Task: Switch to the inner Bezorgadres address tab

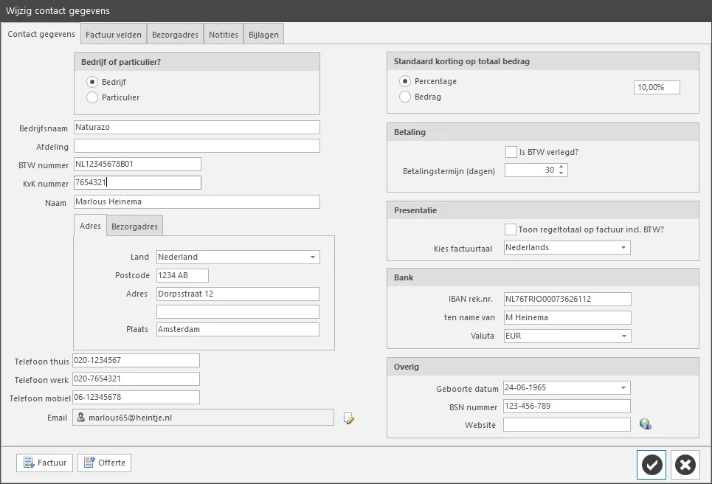Action: 134,226
